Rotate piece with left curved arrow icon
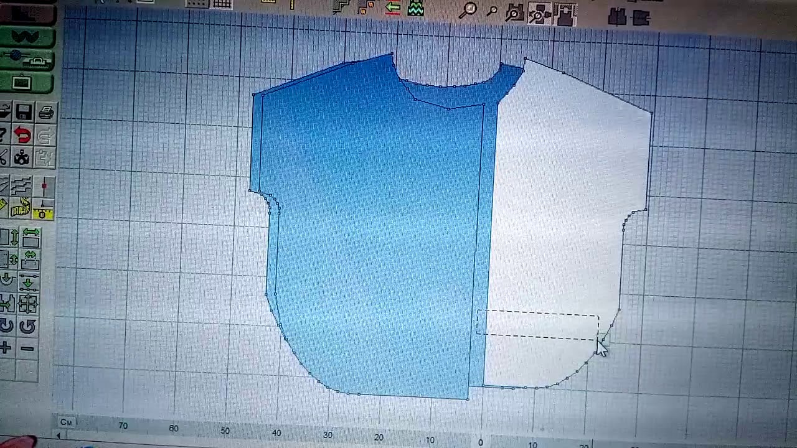Image resolution: width=797 pixels, height=448 pixels. [x=6, y=326]
